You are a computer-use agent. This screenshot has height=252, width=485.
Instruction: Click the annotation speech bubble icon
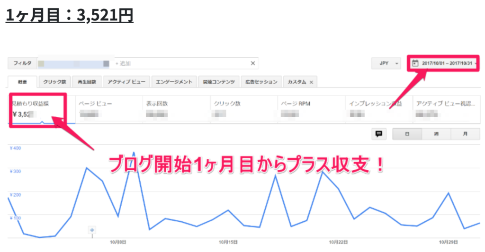(378, 134)
